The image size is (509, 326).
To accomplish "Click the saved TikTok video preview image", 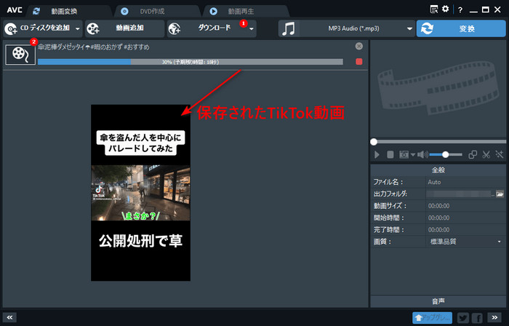I will click(x=140, y=193).
